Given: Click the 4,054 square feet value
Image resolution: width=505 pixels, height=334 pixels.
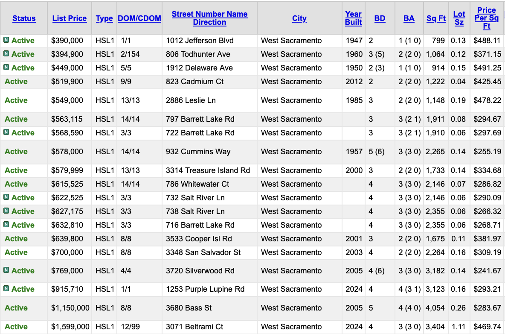Looking at the screenshot, I should (x=435, y=308).
